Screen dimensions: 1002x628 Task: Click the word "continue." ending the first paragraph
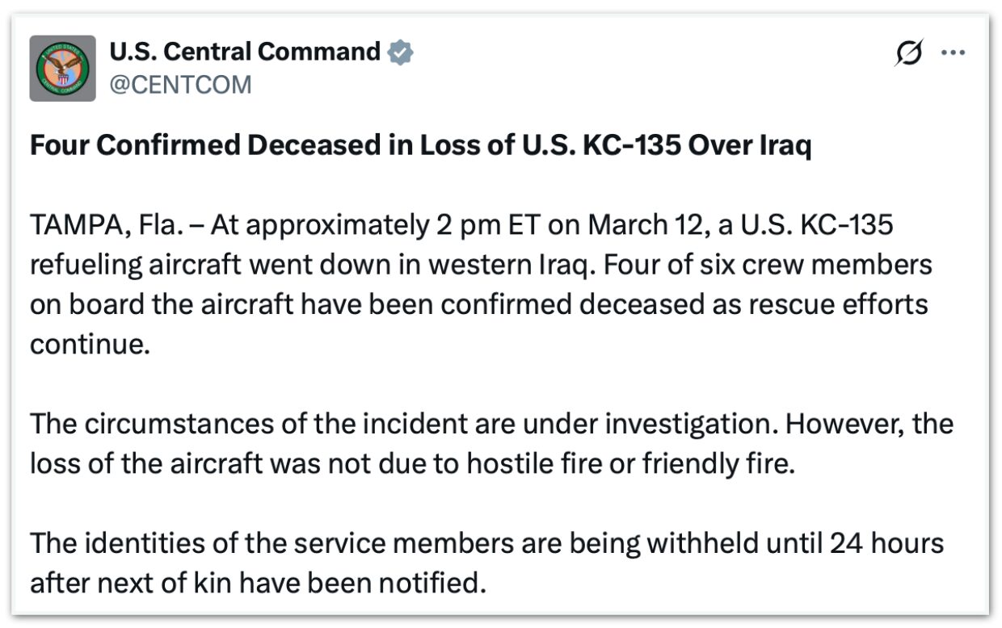click(x=91, y=344)
